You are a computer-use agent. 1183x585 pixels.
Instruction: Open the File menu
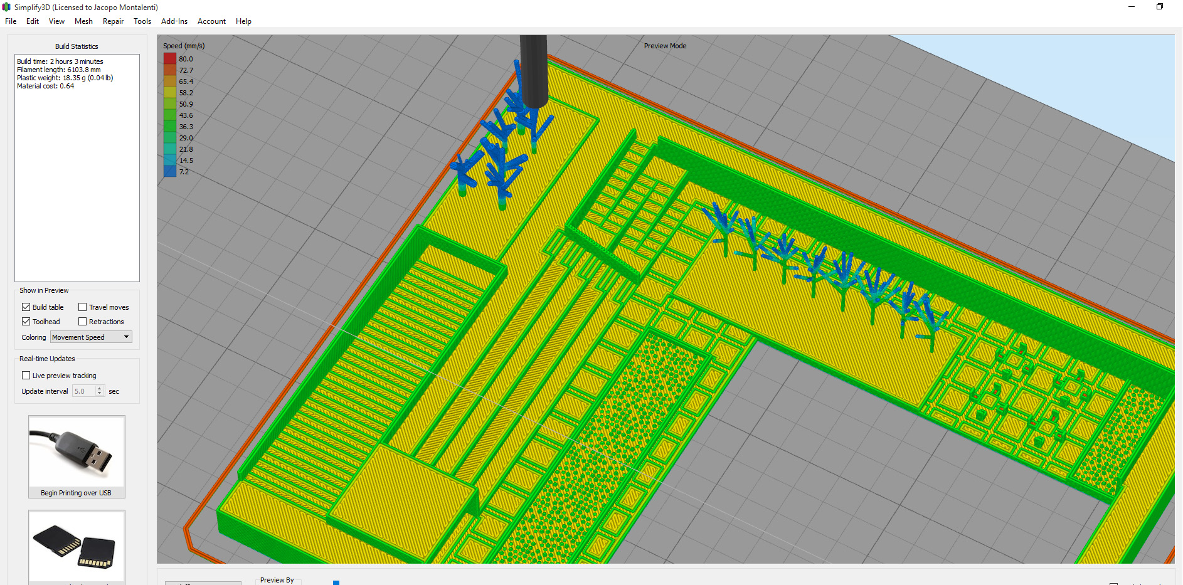click(11, 21)
